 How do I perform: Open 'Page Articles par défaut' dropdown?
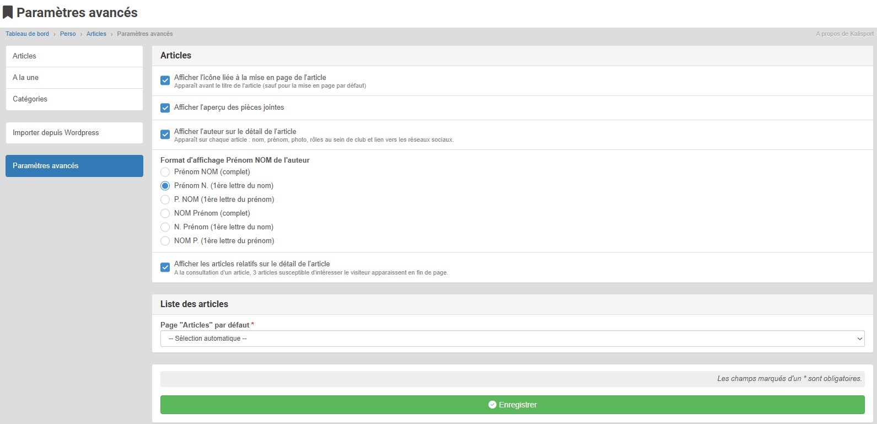[x=512, y=339]
